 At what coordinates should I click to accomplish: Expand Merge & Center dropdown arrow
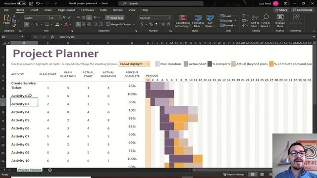(x=134, y=24)
